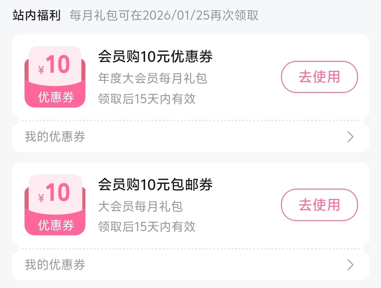
Task: Tap the 站内福利 section heading
Action: (x=37, y=15)
